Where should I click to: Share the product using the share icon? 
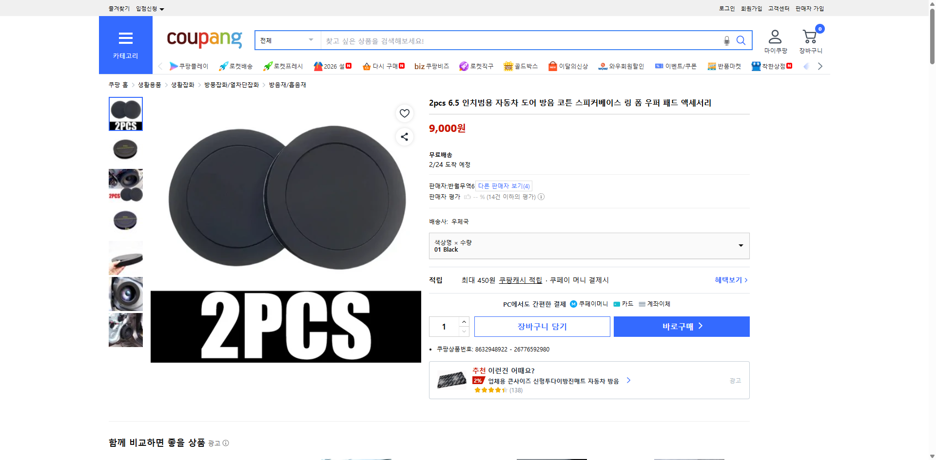coord(404,137)
